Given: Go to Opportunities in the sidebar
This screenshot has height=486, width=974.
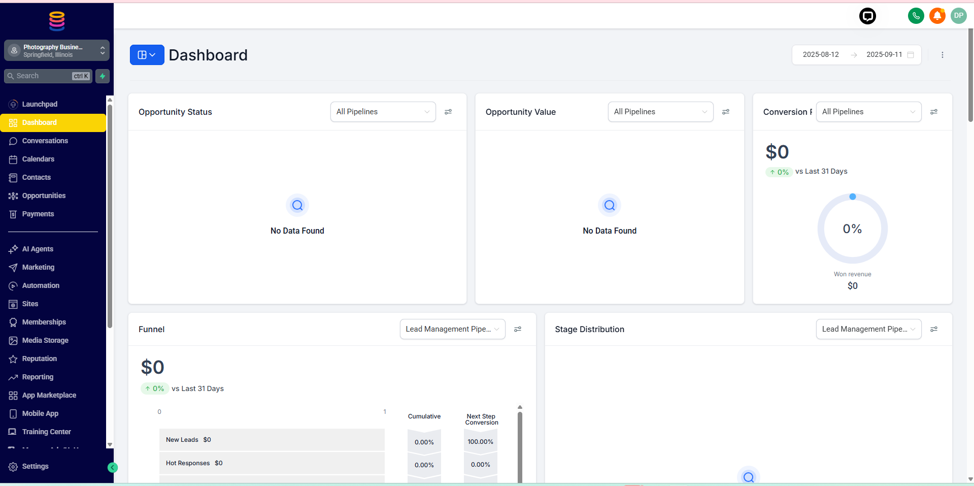Looking at the screenshot, I should (x=44, y=196).
